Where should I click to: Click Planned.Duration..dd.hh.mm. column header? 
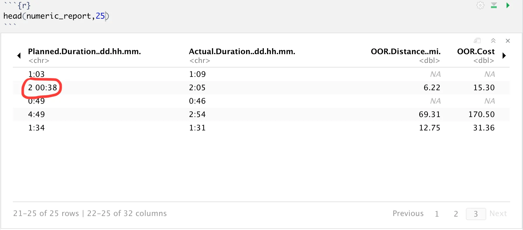click(85, 52)
